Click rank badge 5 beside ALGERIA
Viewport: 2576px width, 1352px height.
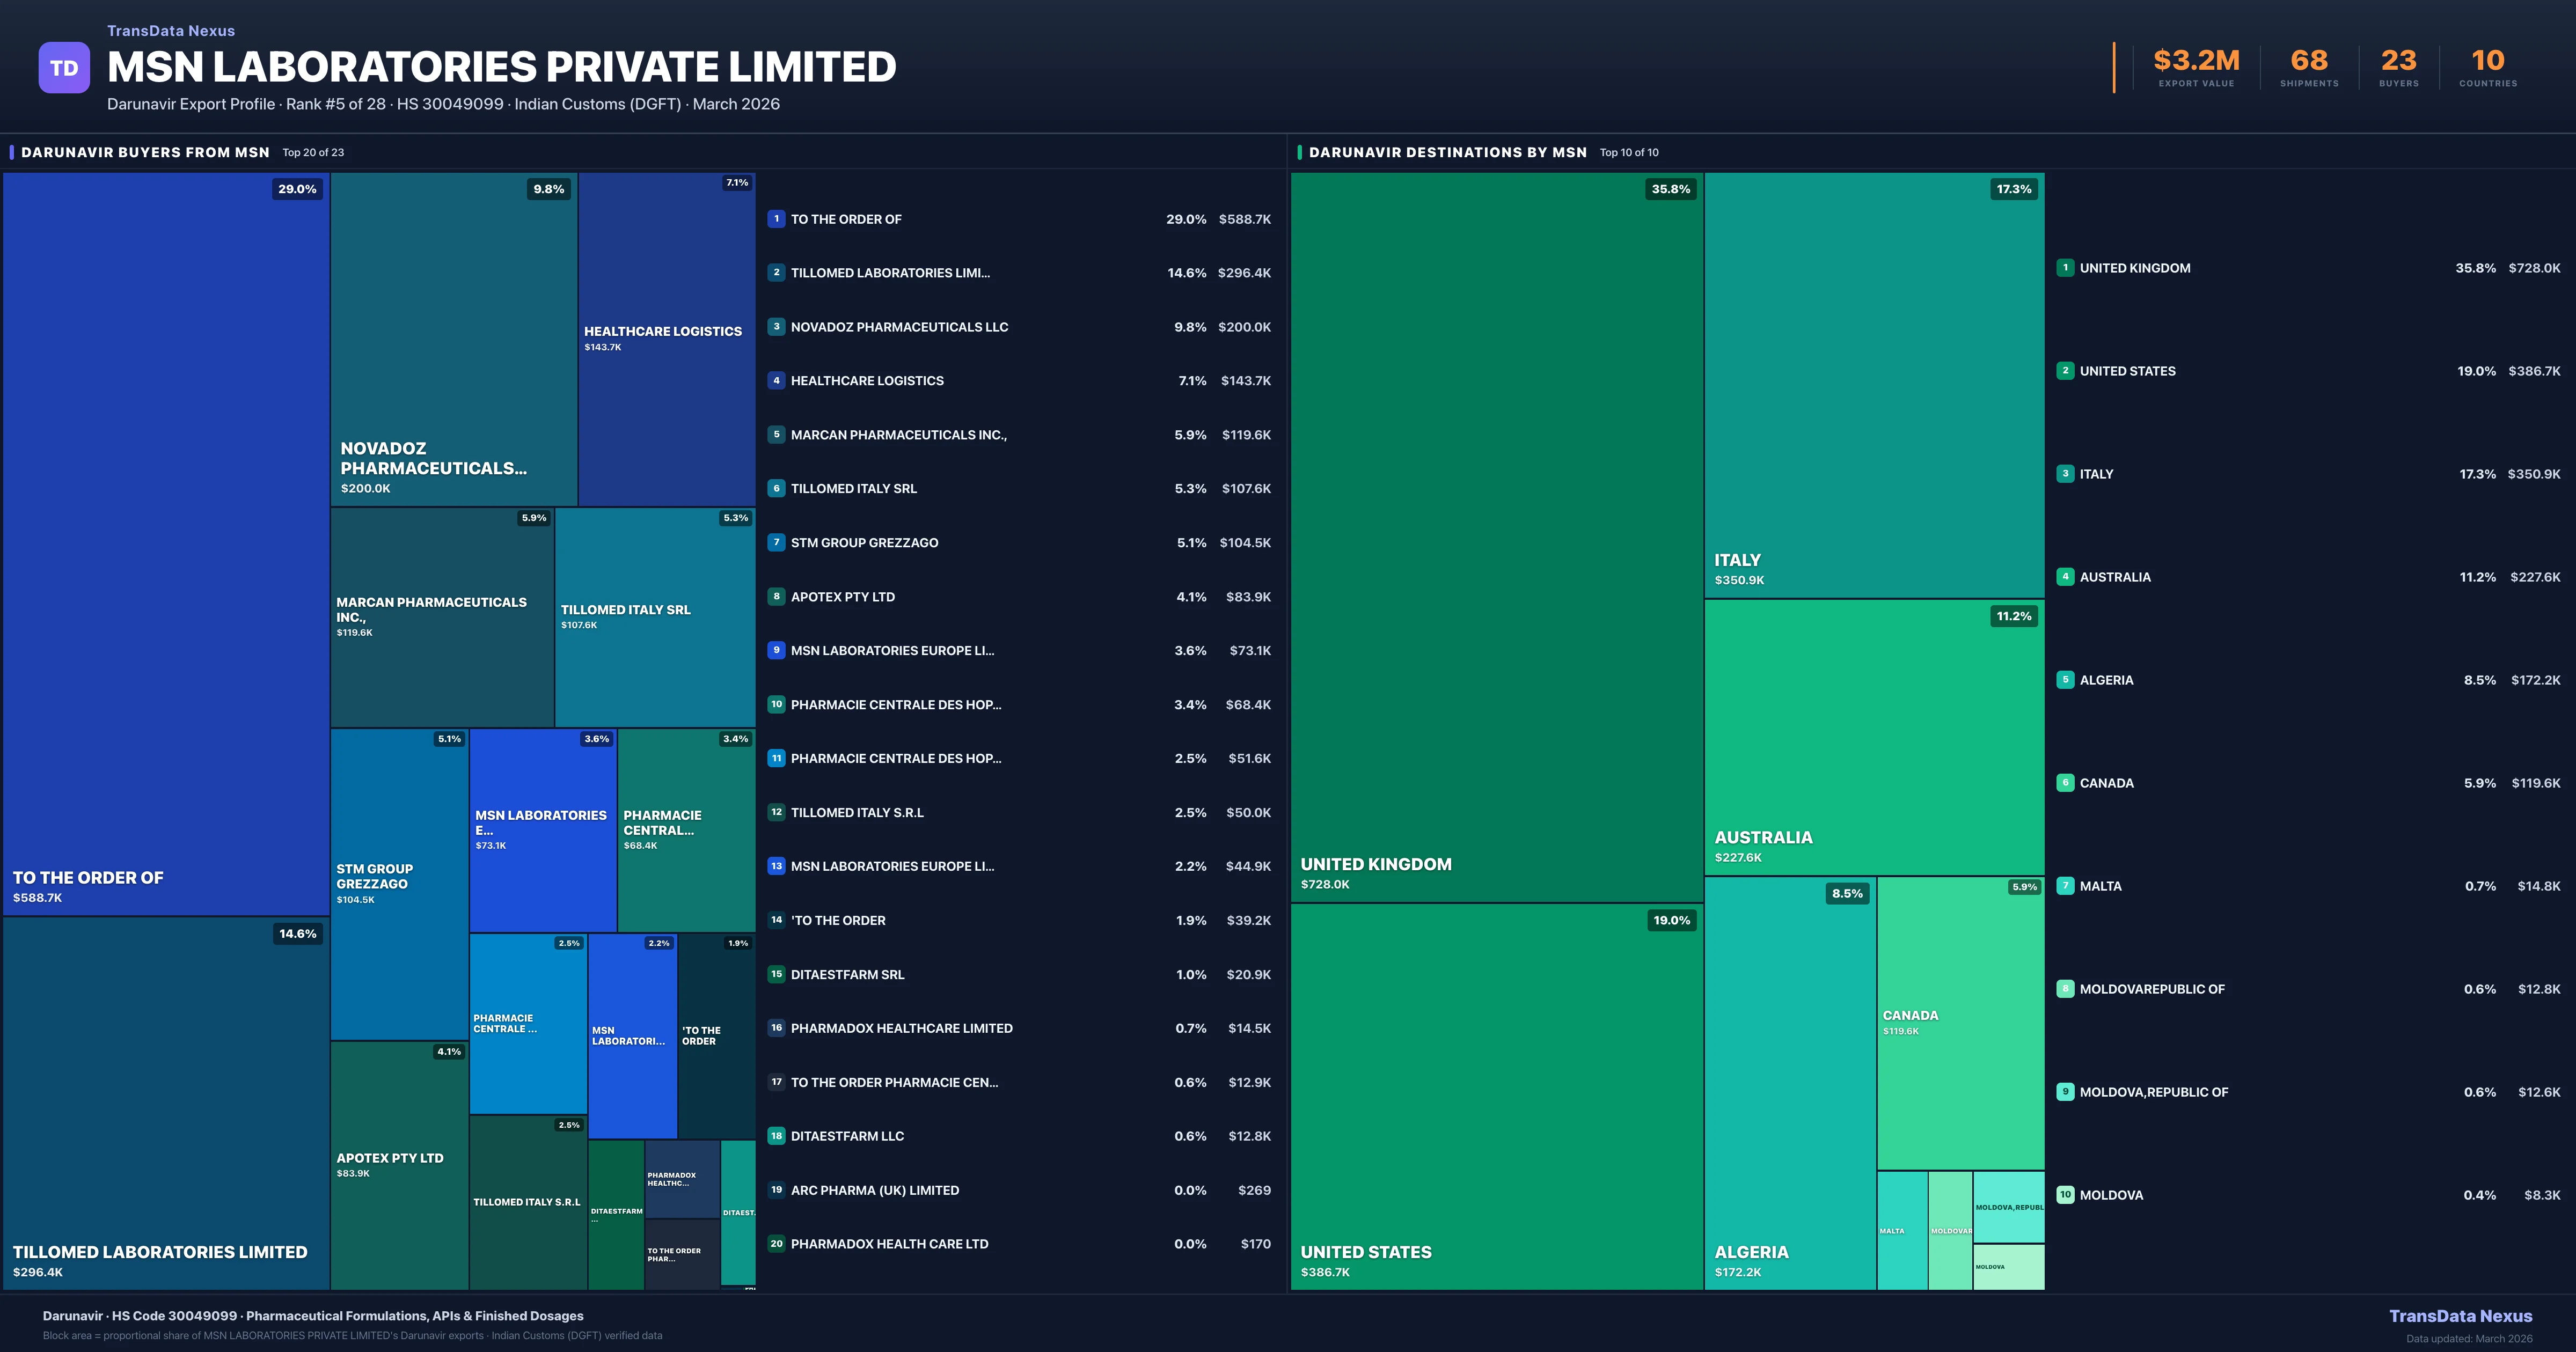tap(2065, 680)
